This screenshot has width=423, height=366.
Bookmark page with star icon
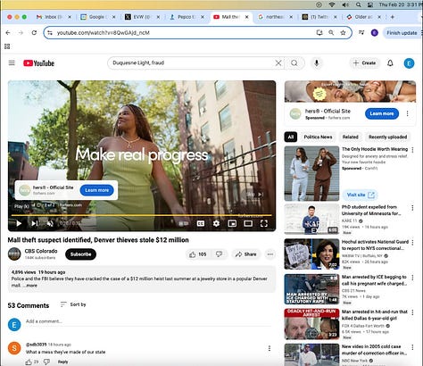click(x=343, y=33)
